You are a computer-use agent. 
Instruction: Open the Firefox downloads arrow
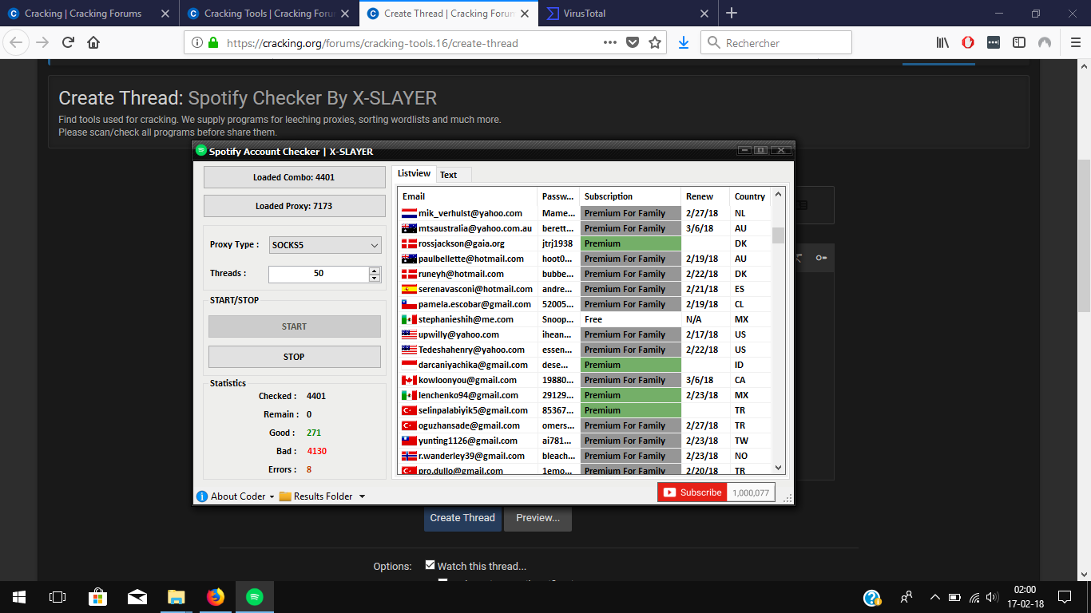[x=684, y=43]
